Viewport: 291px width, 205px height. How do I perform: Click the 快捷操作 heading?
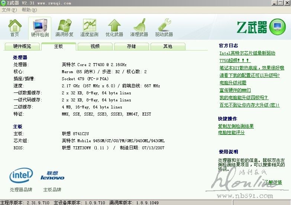pyautogui.click(x=228, y=119)
